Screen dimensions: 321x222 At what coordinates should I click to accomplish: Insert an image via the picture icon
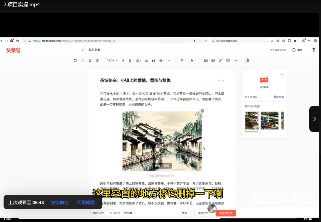[x=206, y=60]
